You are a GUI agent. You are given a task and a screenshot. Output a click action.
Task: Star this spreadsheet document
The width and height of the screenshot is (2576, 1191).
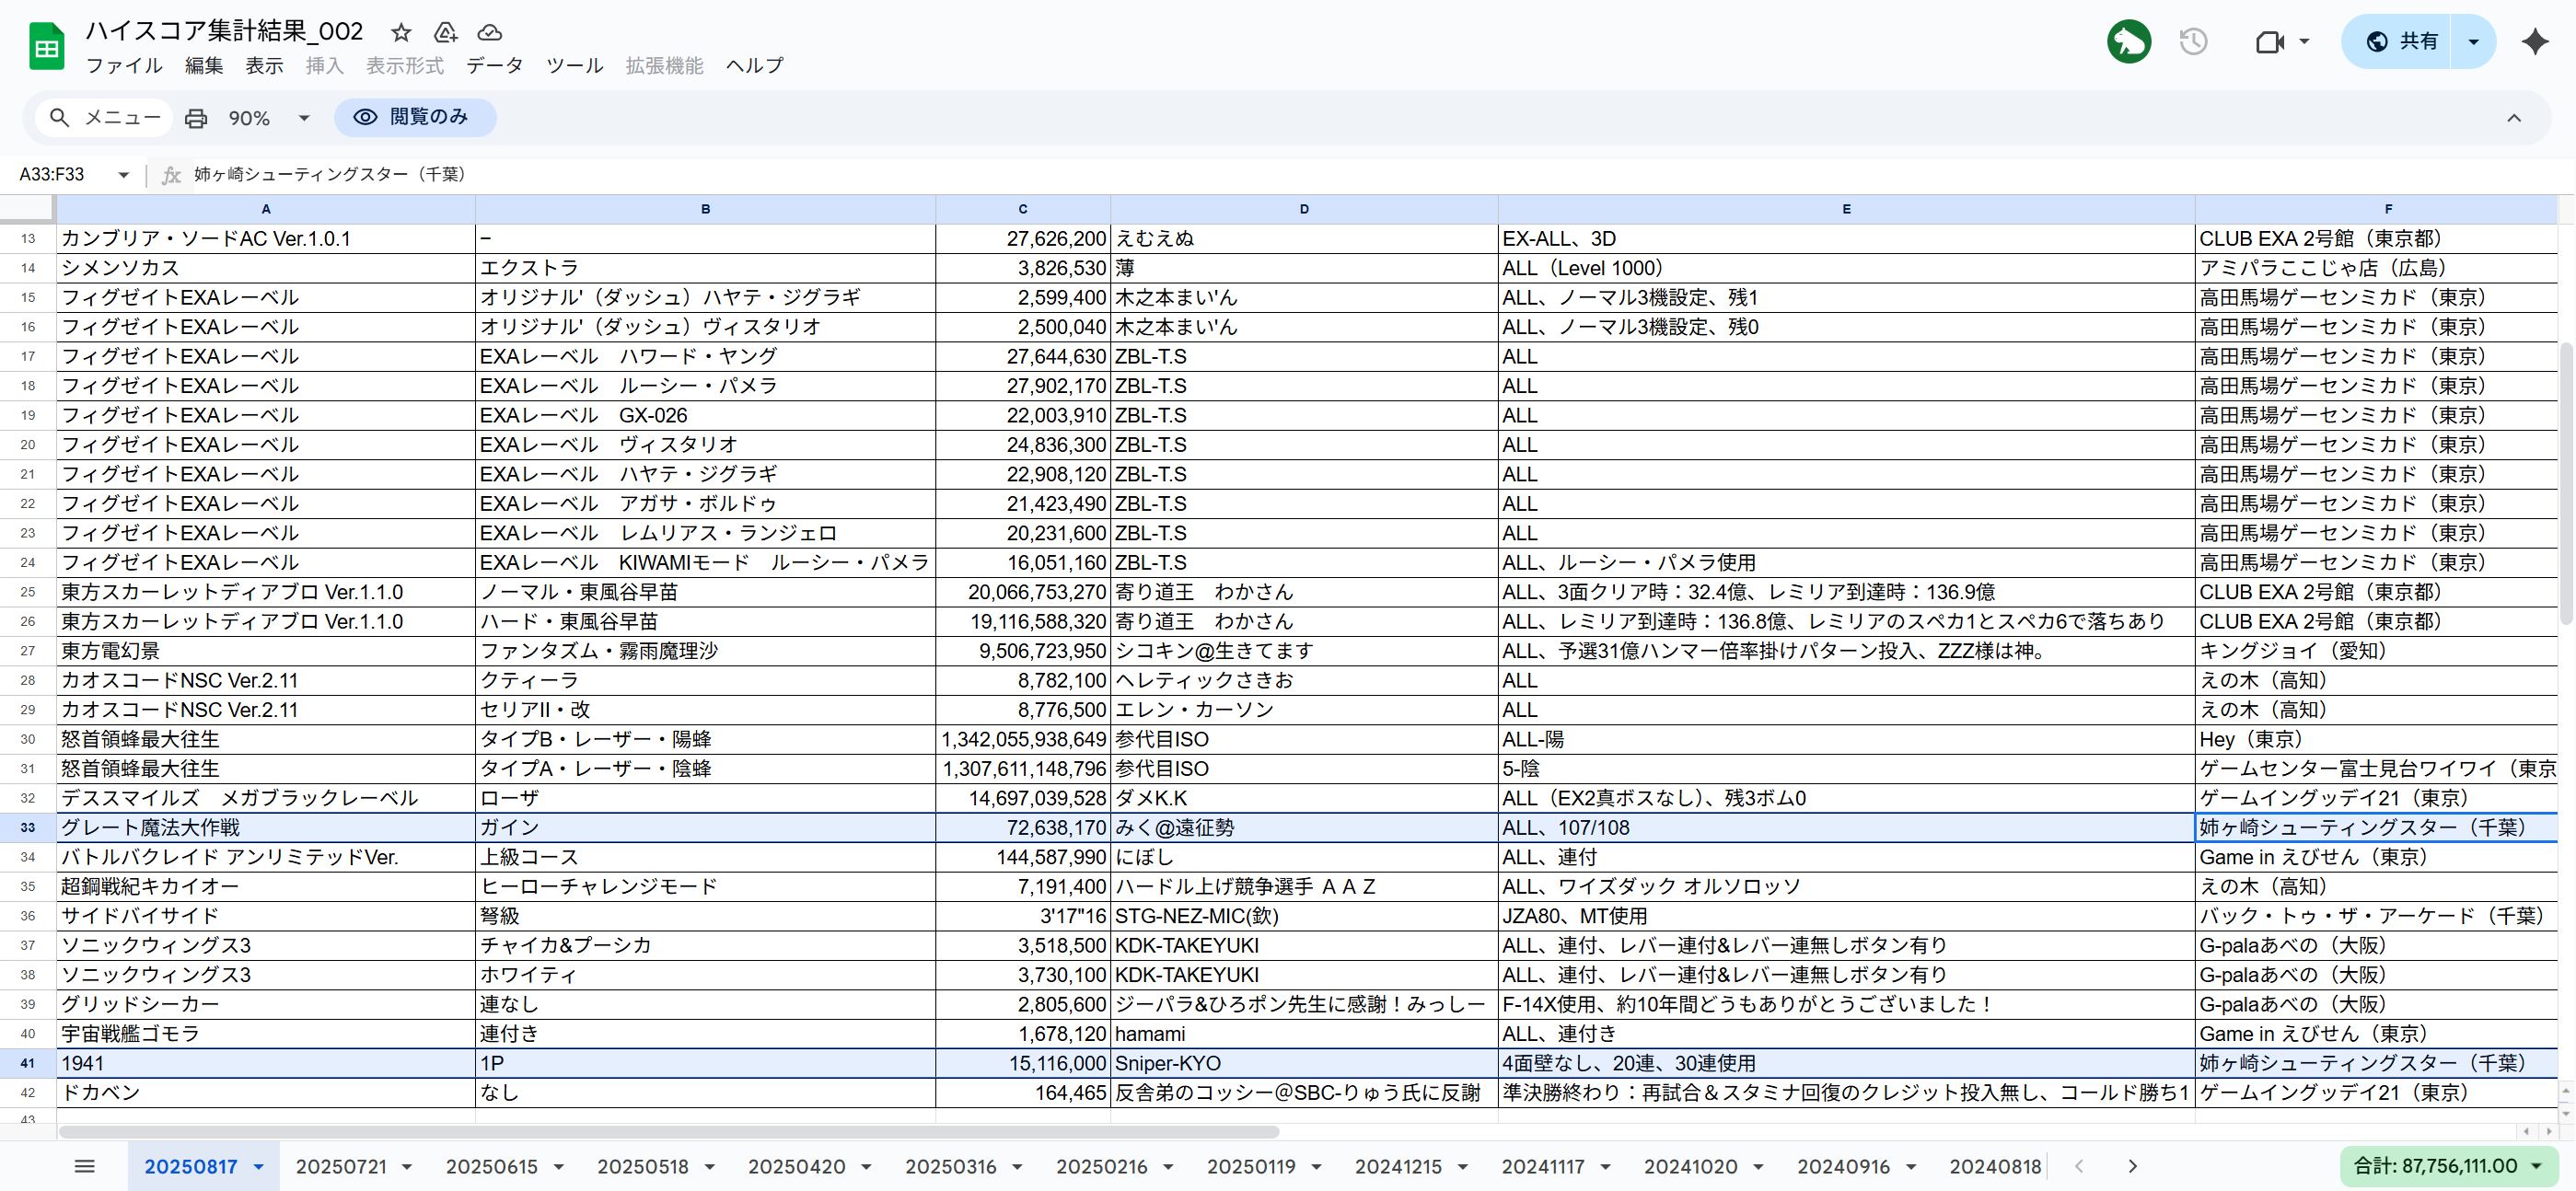point(401,32)
